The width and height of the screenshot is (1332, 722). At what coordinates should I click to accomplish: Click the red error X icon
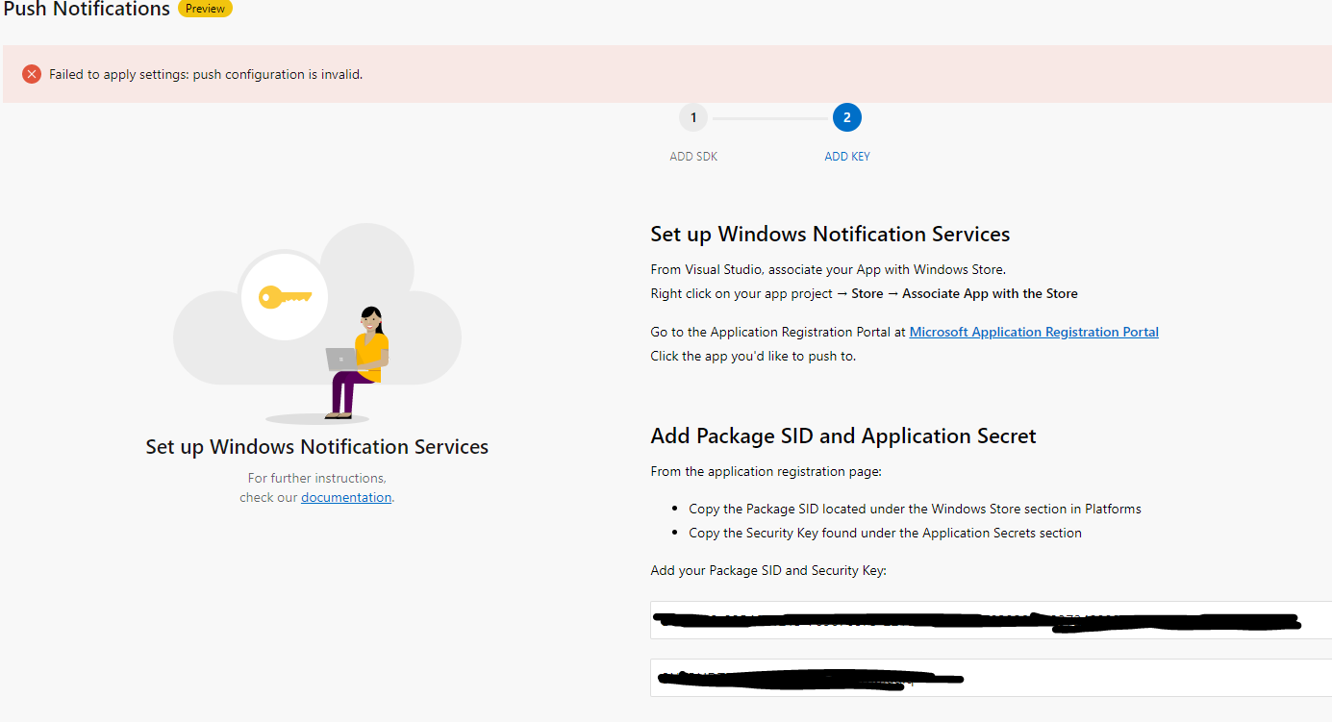[x=31, y=73]
